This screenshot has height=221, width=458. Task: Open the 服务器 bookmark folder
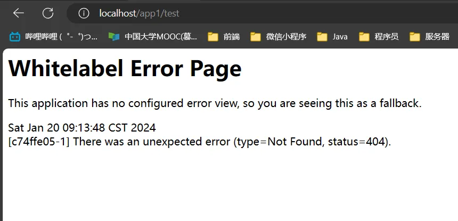click(x=429, y=37)
